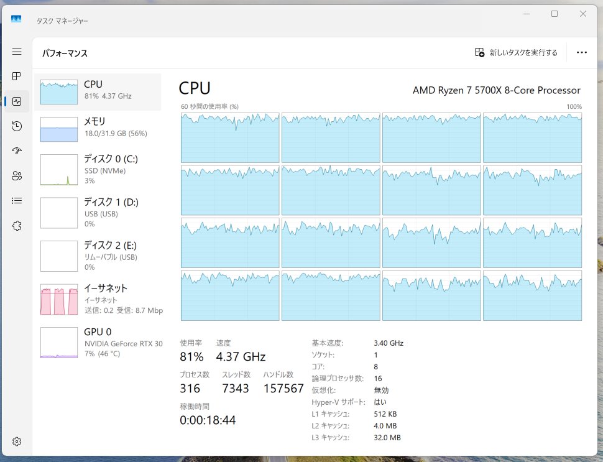This screenshot has width=603, height=462.
Task: Minimize the Task Manager window
Action: [527, 14]
